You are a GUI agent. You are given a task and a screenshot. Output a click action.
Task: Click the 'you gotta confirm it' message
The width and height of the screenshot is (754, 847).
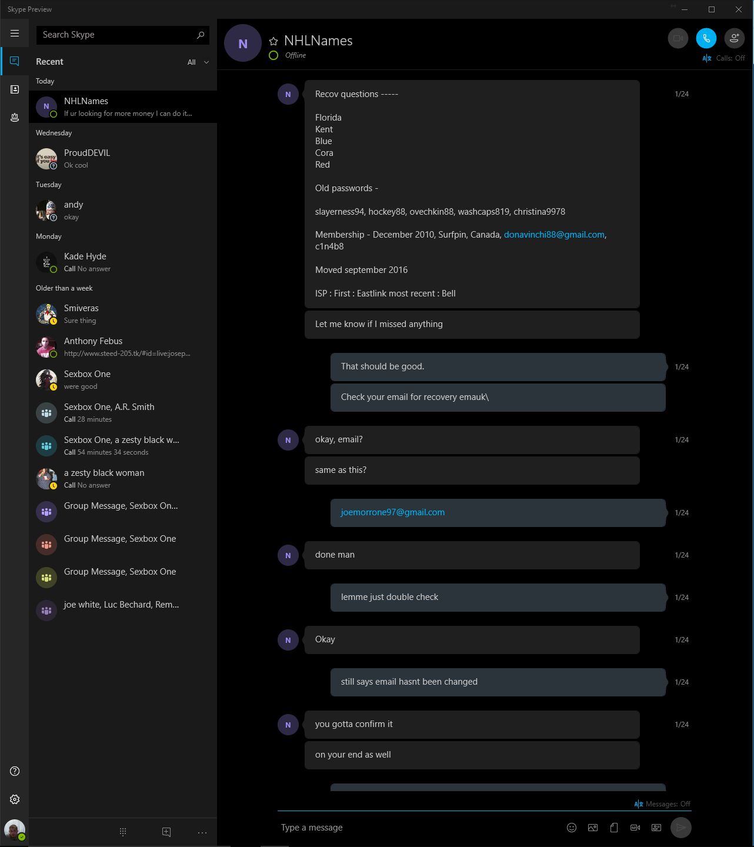click(472, 724)
